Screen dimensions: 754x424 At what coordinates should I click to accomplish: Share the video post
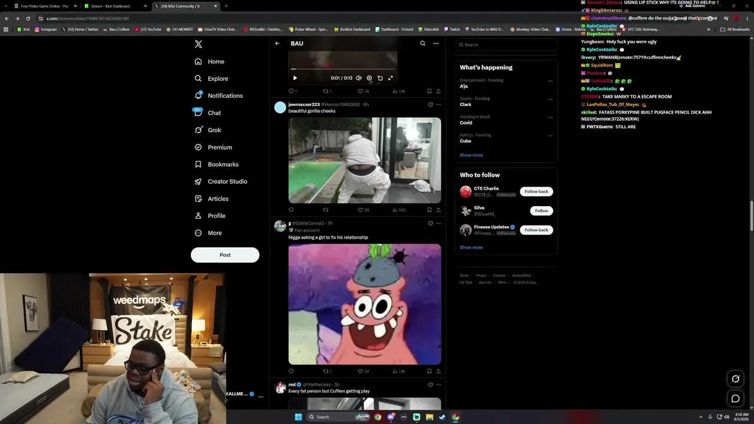click(x=438, y=91)
